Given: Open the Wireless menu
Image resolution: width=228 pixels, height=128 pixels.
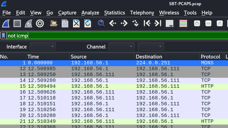Looking at the screenshot, I should tap(169, 13).
